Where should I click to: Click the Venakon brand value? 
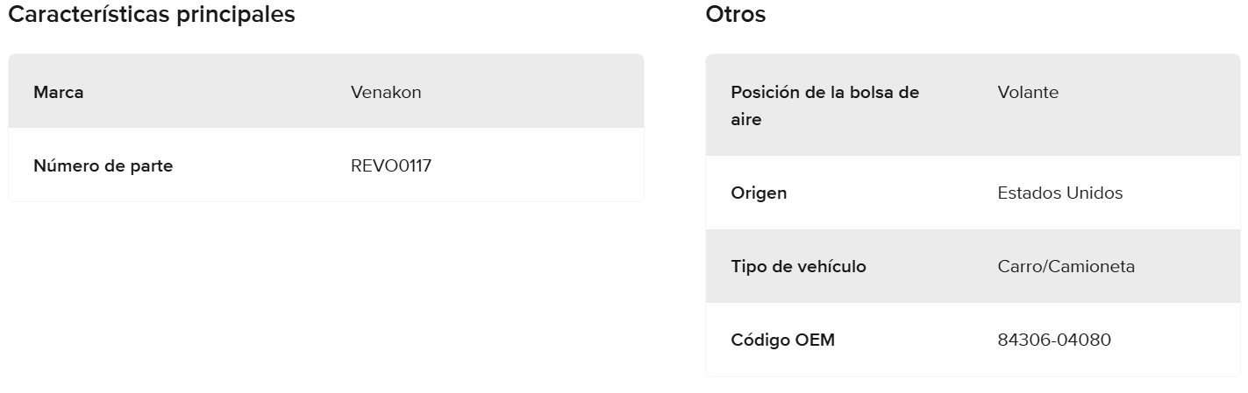coord(386,92)
